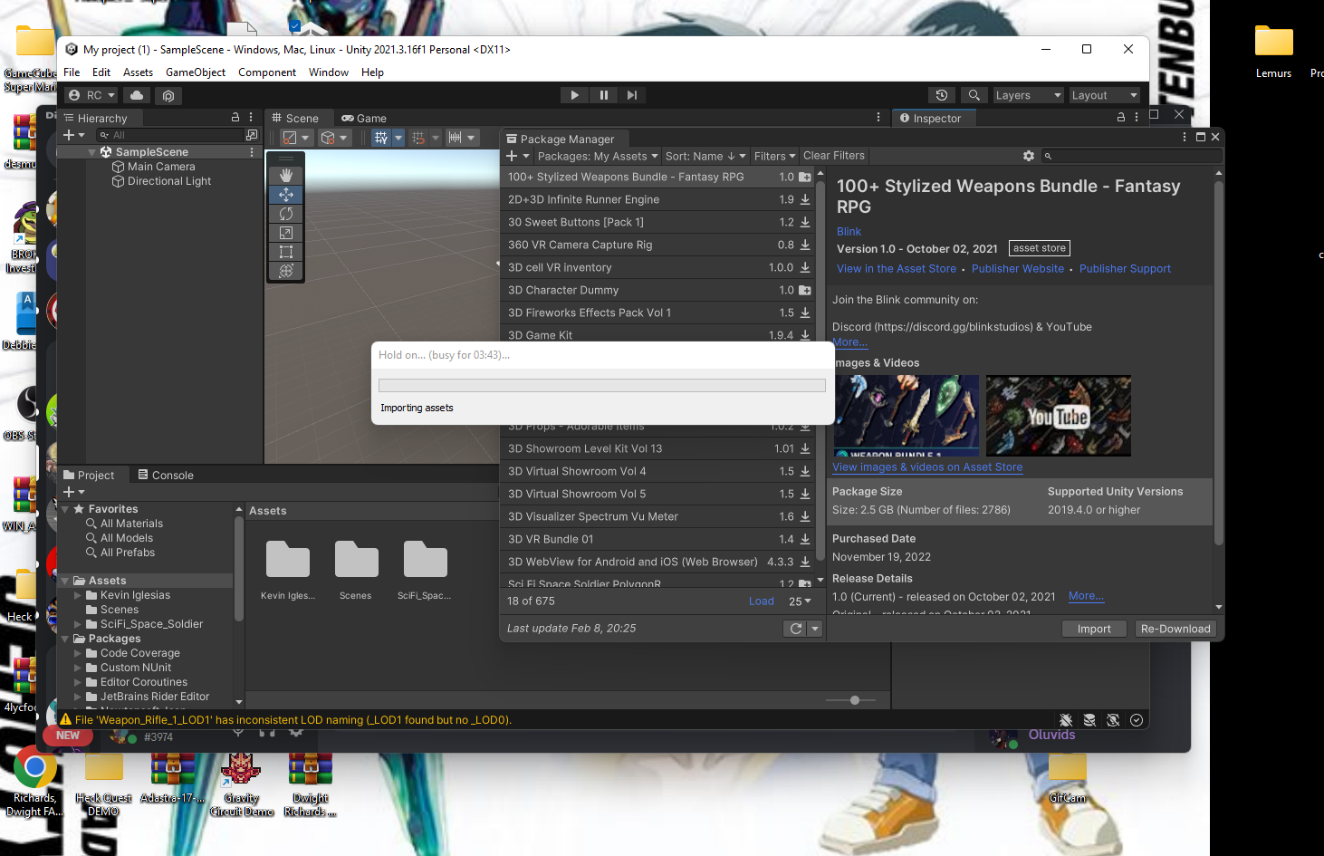Viewport: 1324px width, 856px height.
Task: Download the 30 Sweet Buttons pack
Action: [805, 222]
